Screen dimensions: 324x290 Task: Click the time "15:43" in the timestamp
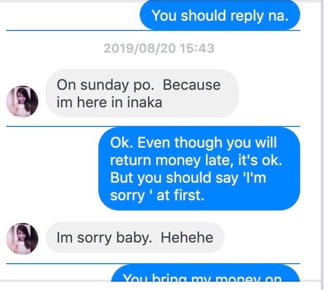[x=197, y=49]
